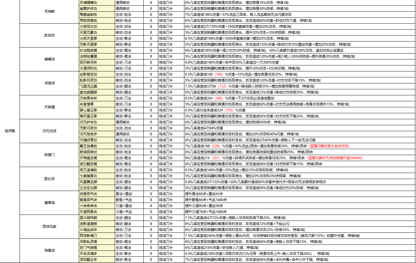Screen dimensions: 416x263
Task: Click the 天罡无象功 skill cell
Action: [97, 33]
